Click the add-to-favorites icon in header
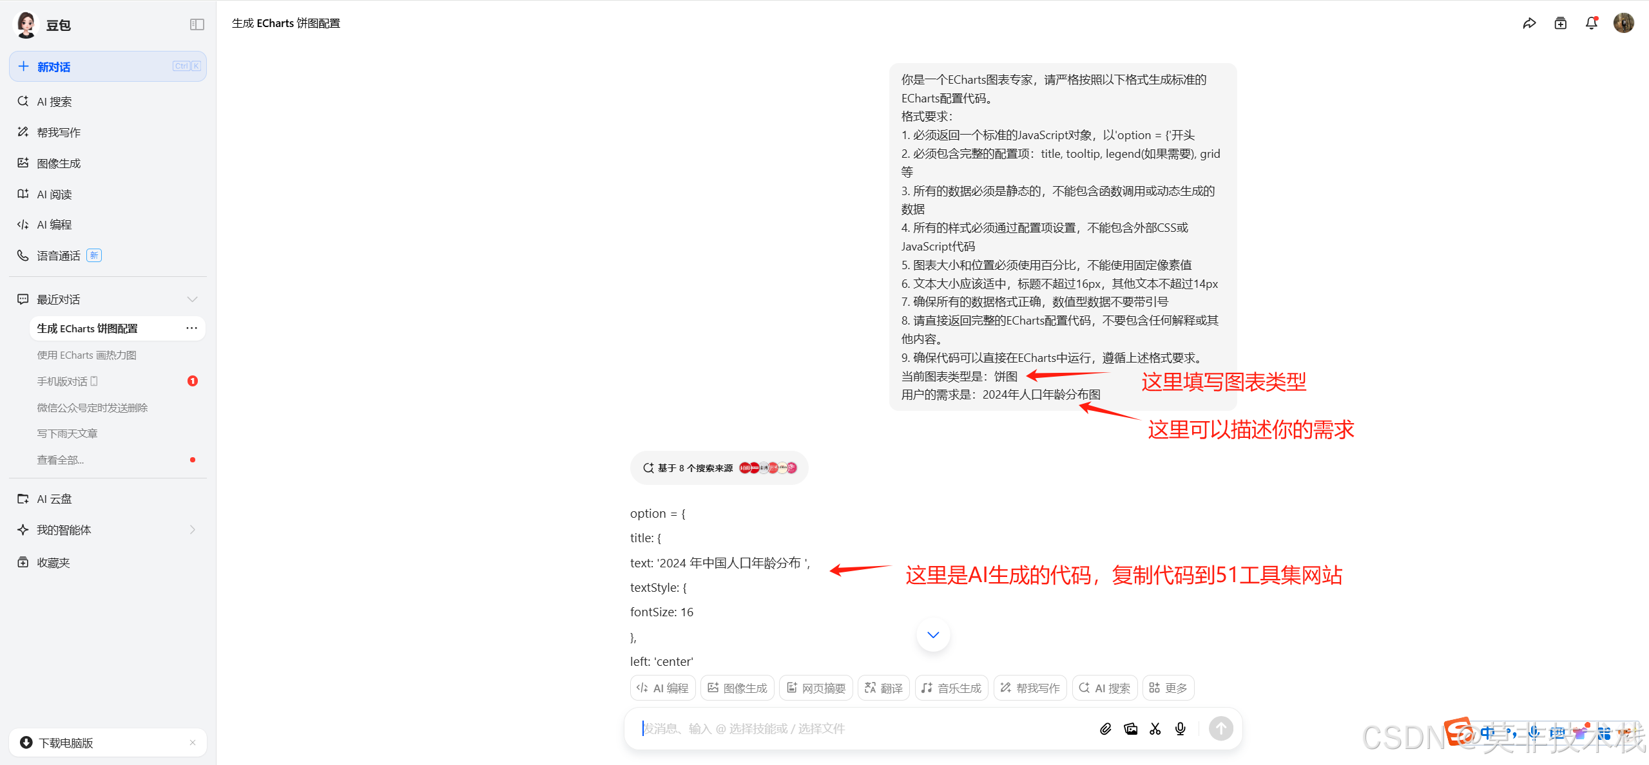 (1560, 24)
